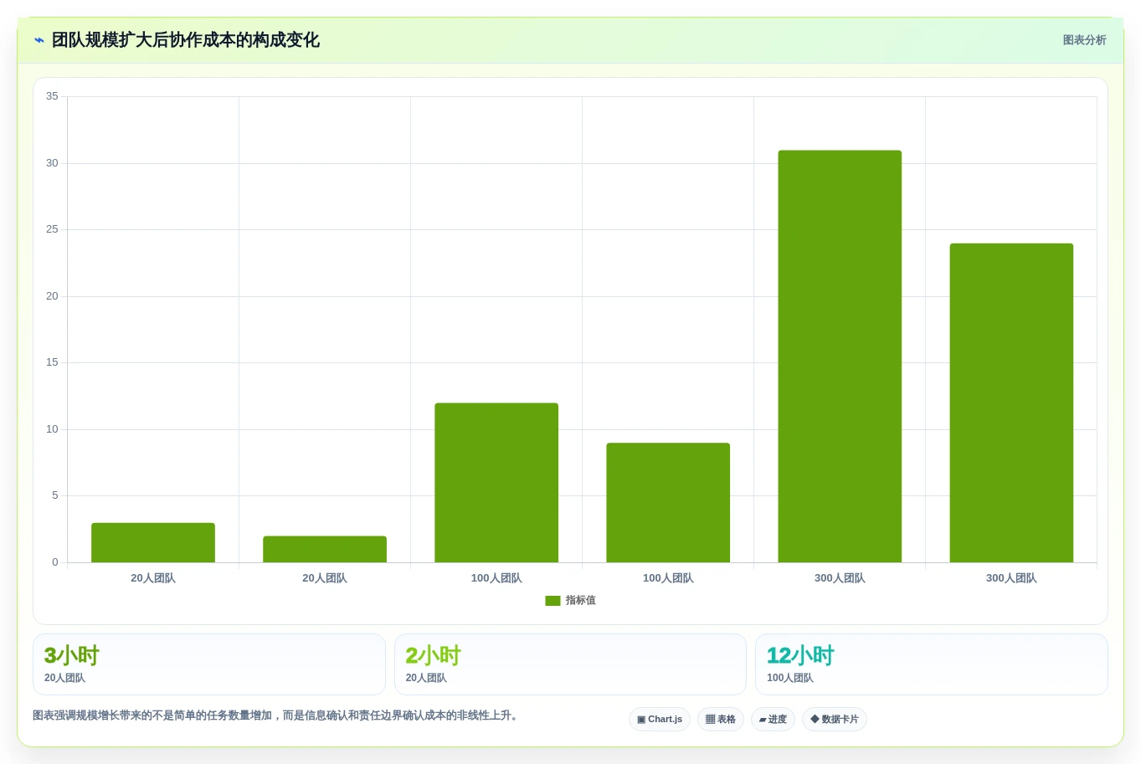This screenshot has height=764, width=1141.
Task: Click the 图表分析 label in the header
Action: click(x=1084, y=40)
